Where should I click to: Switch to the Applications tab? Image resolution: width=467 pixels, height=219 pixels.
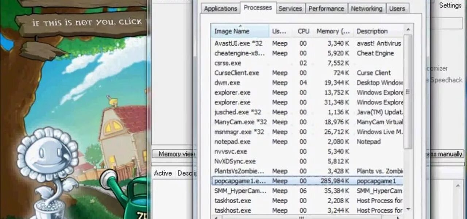tap(220, 8)
